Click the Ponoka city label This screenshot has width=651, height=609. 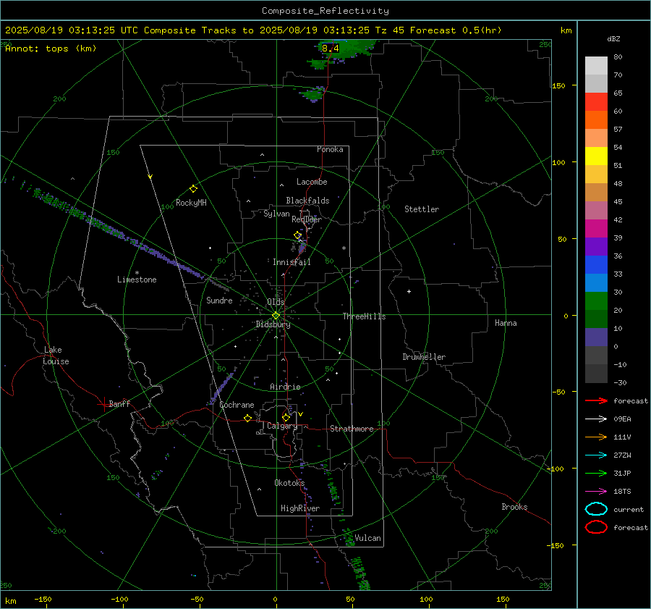(330, 149)
